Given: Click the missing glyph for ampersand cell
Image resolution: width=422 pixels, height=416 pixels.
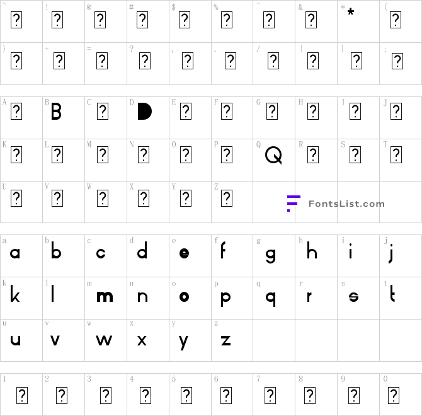Looking at the screenshot, I should [x=311, y=21].
